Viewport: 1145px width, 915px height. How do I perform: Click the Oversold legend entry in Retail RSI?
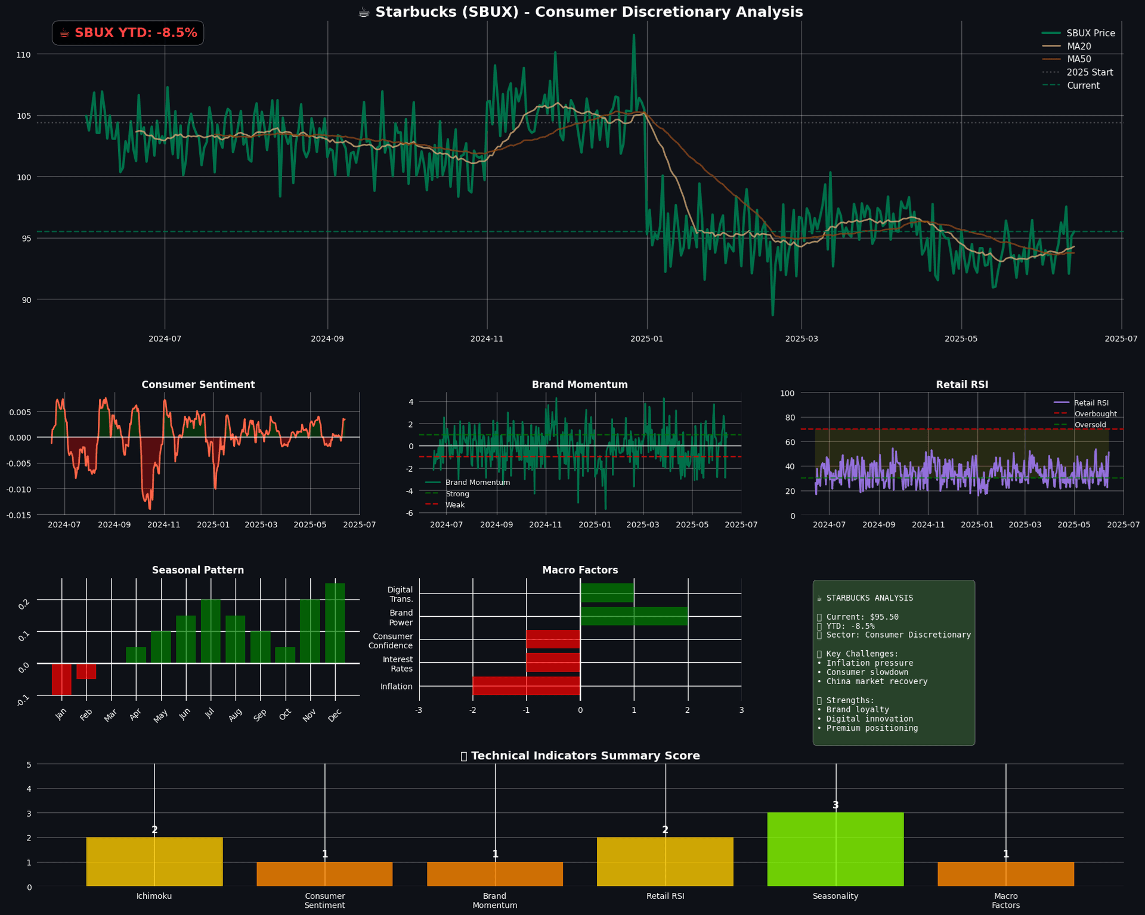point(1079,425)
